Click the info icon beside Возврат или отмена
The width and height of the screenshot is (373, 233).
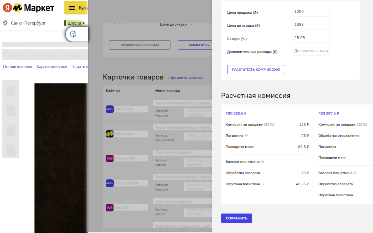(x=263, y=162)
